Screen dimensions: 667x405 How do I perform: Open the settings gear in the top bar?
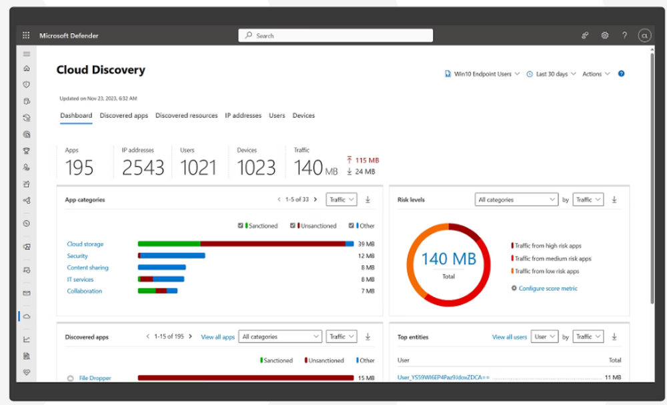[604, 36]
